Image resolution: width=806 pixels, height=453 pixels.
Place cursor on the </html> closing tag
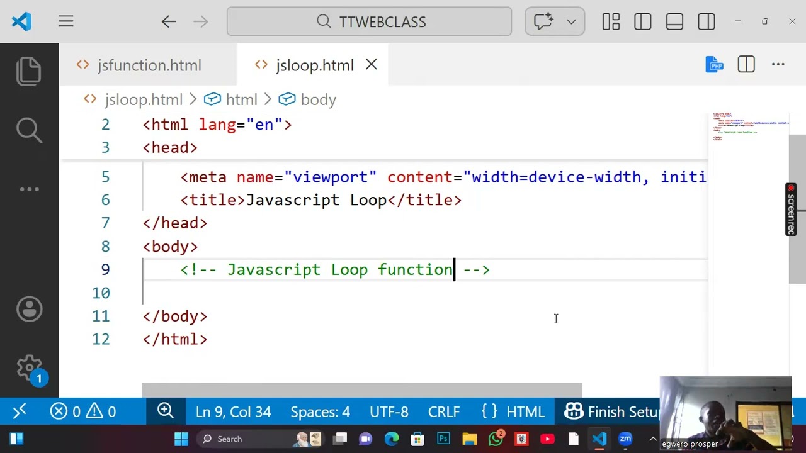pyautogui.click(x=175, y=340)
